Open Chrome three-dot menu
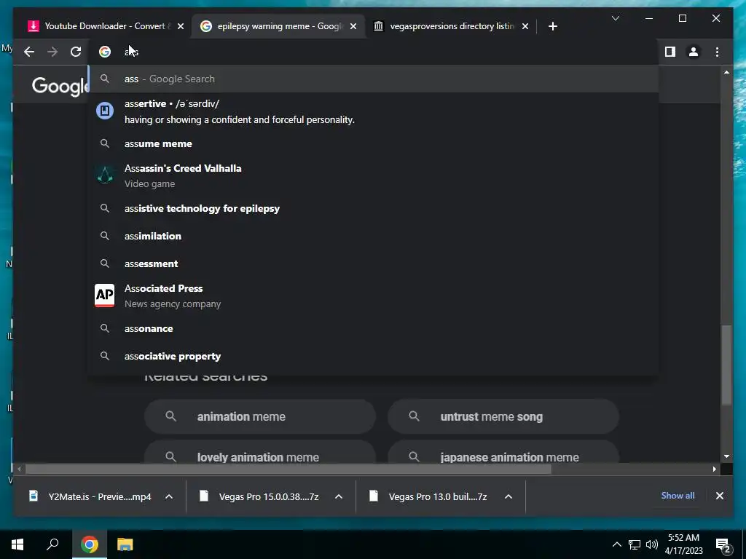The height and width of the screenshot is (559, 746). 717,52
